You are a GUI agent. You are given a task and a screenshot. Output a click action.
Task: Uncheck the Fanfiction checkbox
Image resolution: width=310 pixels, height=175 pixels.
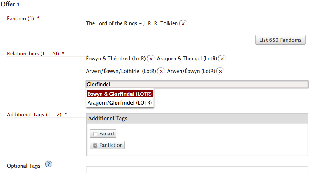[x=95, y=146]
